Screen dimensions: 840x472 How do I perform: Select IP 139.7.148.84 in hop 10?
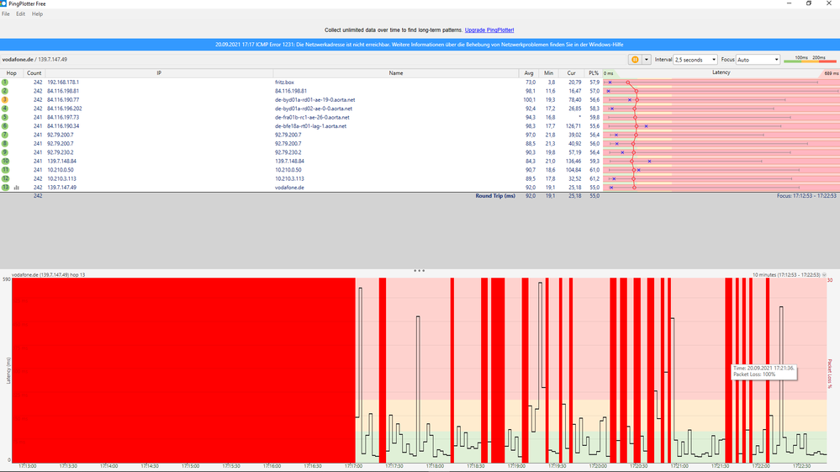[61, 161]
